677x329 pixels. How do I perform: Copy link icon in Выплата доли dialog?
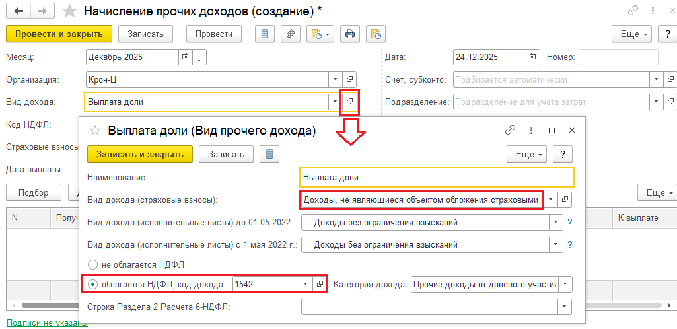(511, 130)
